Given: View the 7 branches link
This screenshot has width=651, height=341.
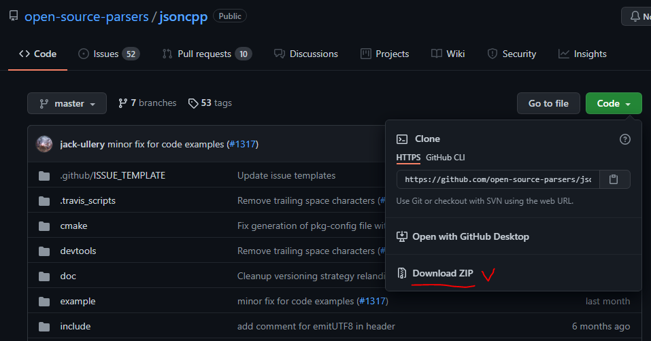Looking at the screenshot, I should click(x=148, y=103).
